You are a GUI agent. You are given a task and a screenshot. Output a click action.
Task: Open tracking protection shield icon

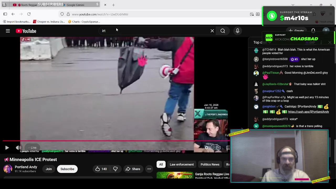coord(62,14)
